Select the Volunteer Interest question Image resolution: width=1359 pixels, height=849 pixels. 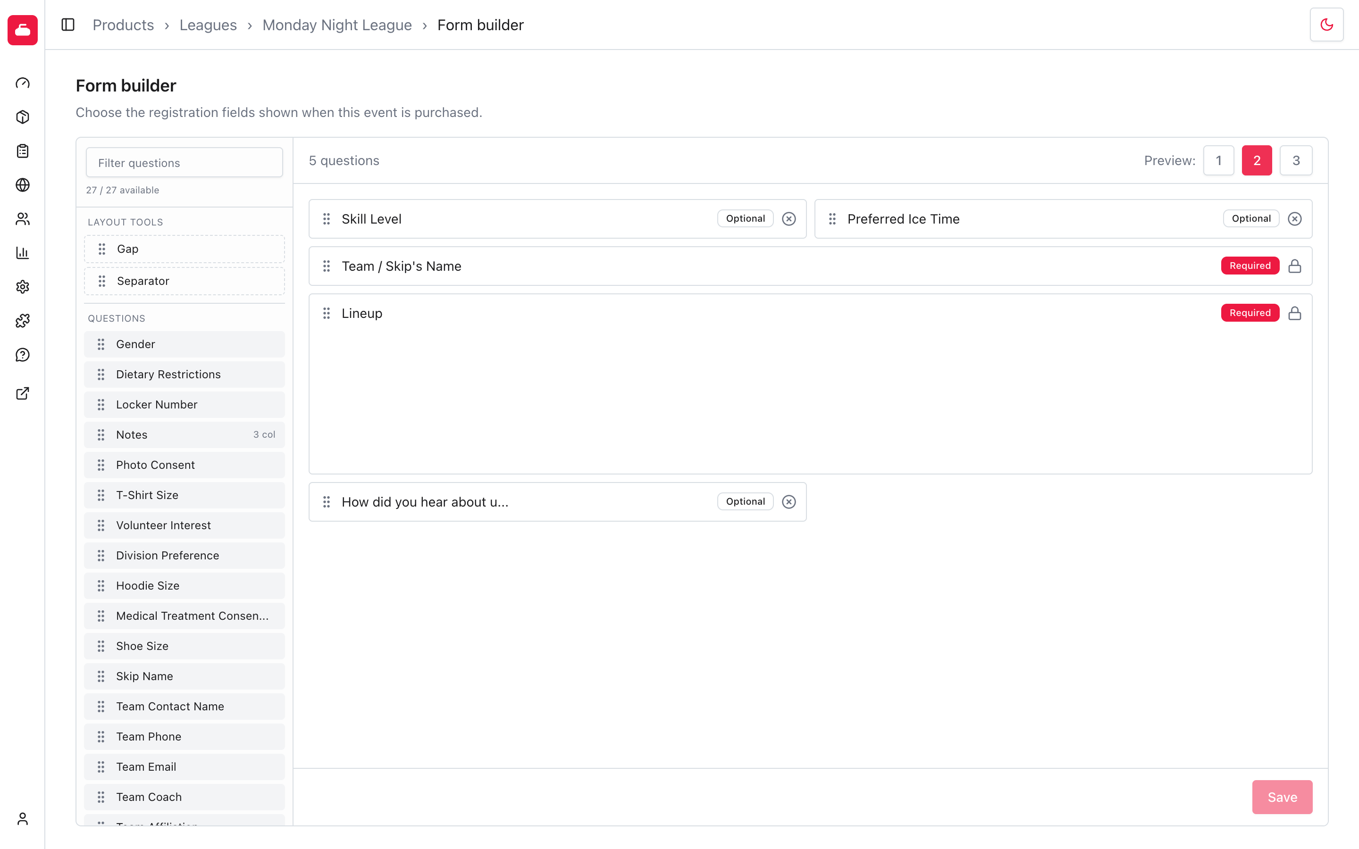point(184,525)
